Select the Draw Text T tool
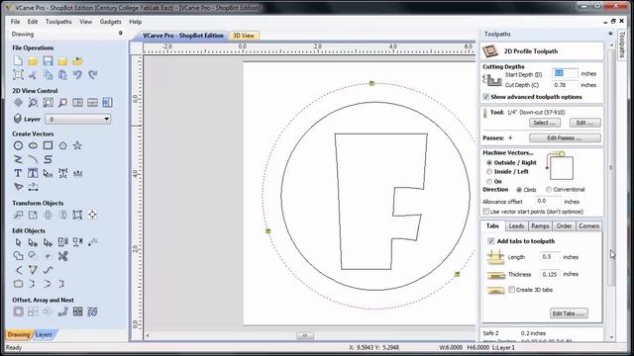 [18, 173]
